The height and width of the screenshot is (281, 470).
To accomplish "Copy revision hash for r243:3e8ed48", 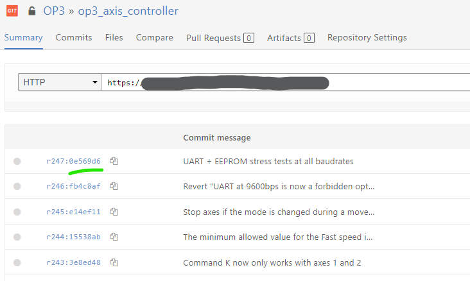I will (x=114, y=262).
